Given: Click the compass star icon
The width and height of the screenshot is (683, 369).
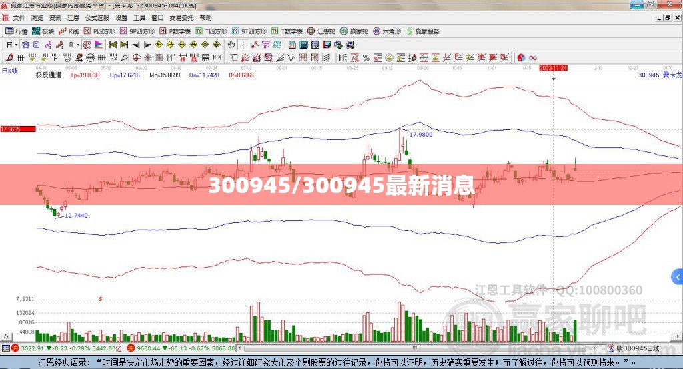Looking at the screenshot, I should [x=147, y=57].
